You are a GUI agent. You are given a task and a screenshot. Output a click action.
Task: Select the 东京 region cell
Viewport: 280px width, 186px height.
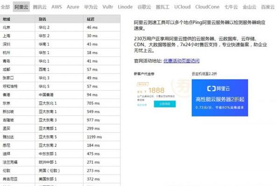click(x=18, y=103)
